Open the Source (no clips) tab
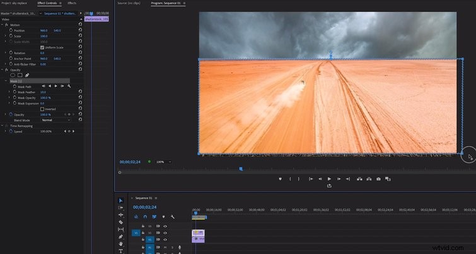The image size is (476, 254). [x=131, y=3]
